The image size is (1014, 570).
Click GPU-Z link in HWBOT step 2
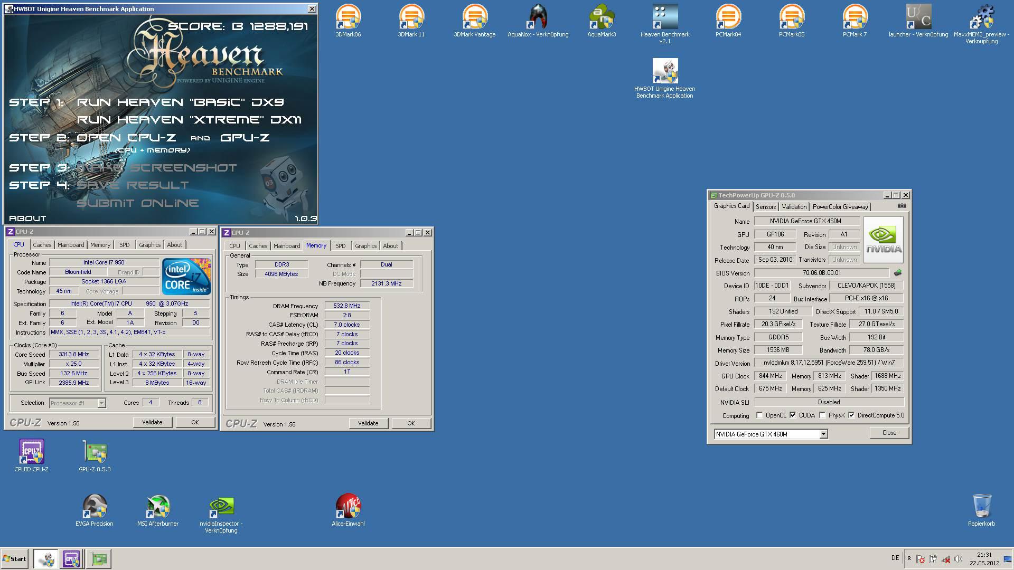[245, 138]
